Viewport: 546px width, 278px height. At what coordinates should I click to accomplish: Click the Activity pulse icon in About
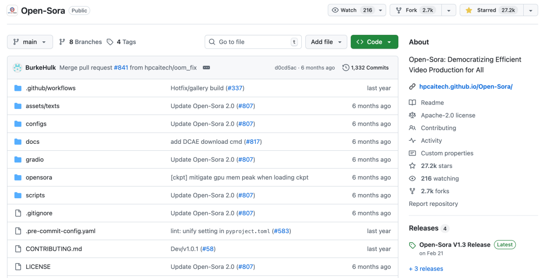pos(413,141)
